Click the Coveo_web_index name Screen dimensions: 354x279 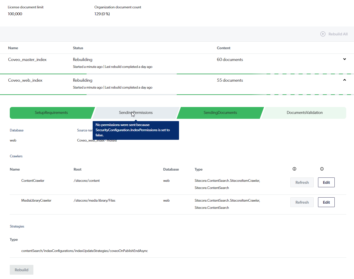coord(25,80)
